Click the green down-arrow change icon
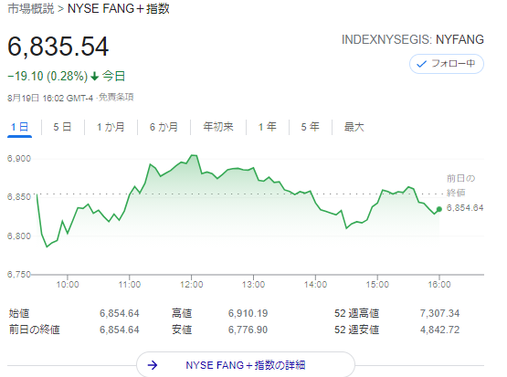 pyautogui.click(x=94, y=77)
